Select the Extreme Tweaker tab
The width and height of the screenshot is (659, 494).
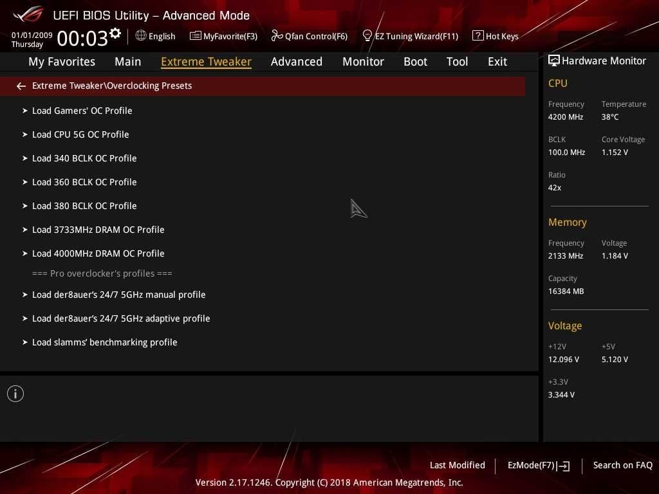(206, 62)
